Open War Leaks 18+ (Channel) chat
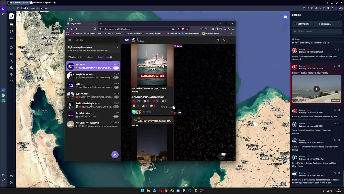344x194 pixels. [93, 124]
